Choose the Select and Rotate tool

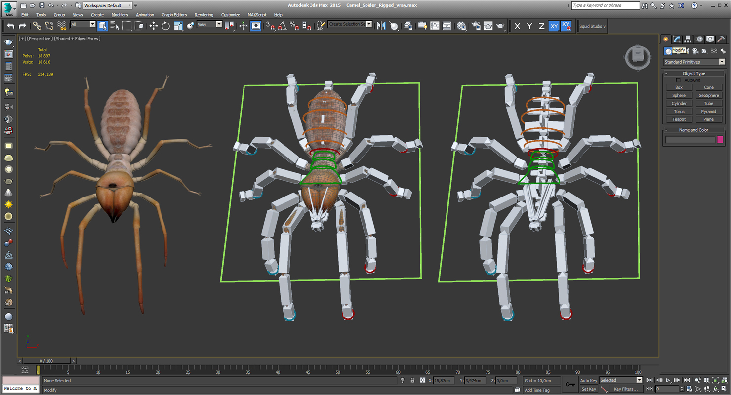tap(166, 26)
